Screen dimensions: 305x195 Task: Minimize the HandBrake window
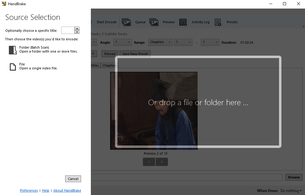[270, 4]
